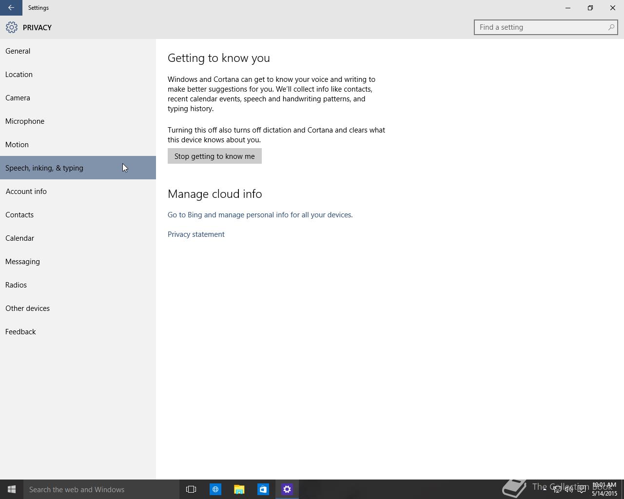This screenshot has width=624, height=499.
Task: Open Contacts privacy settings
Action: [x=78, y=214]
